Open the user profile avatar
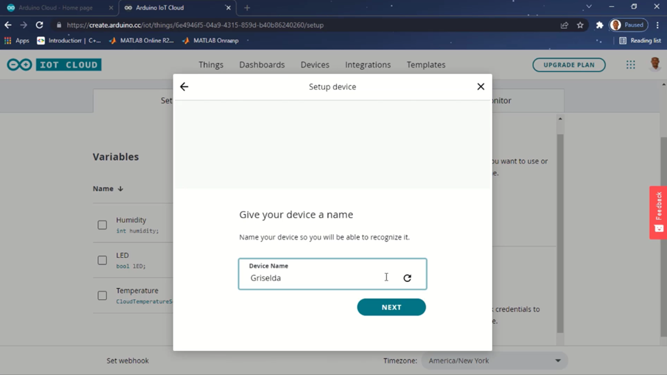This screenshot has height=375, width=667. pyautogui.click(x=655, y=64)
